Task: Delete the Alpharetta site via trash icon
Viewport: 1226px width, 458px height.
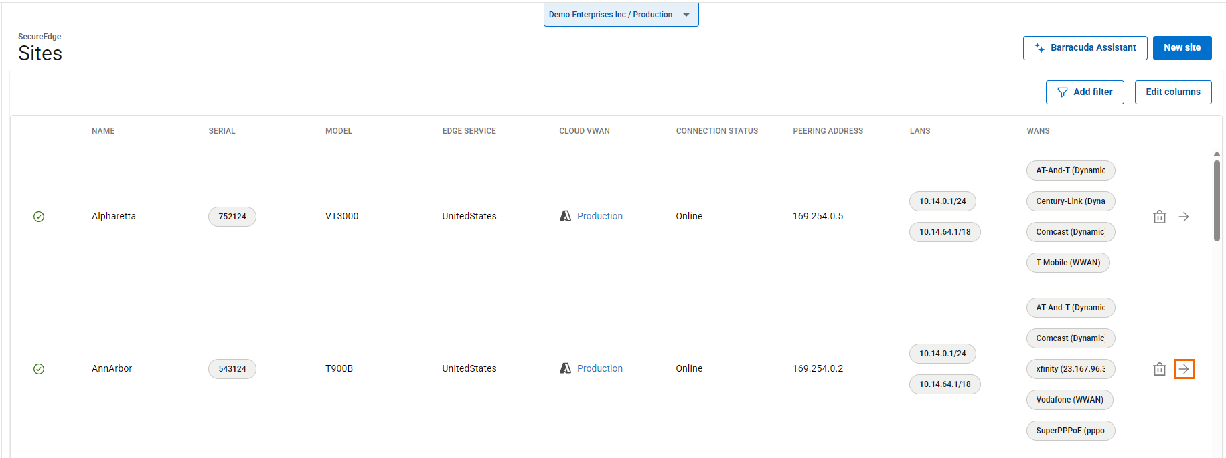Action: (1159, 217)
